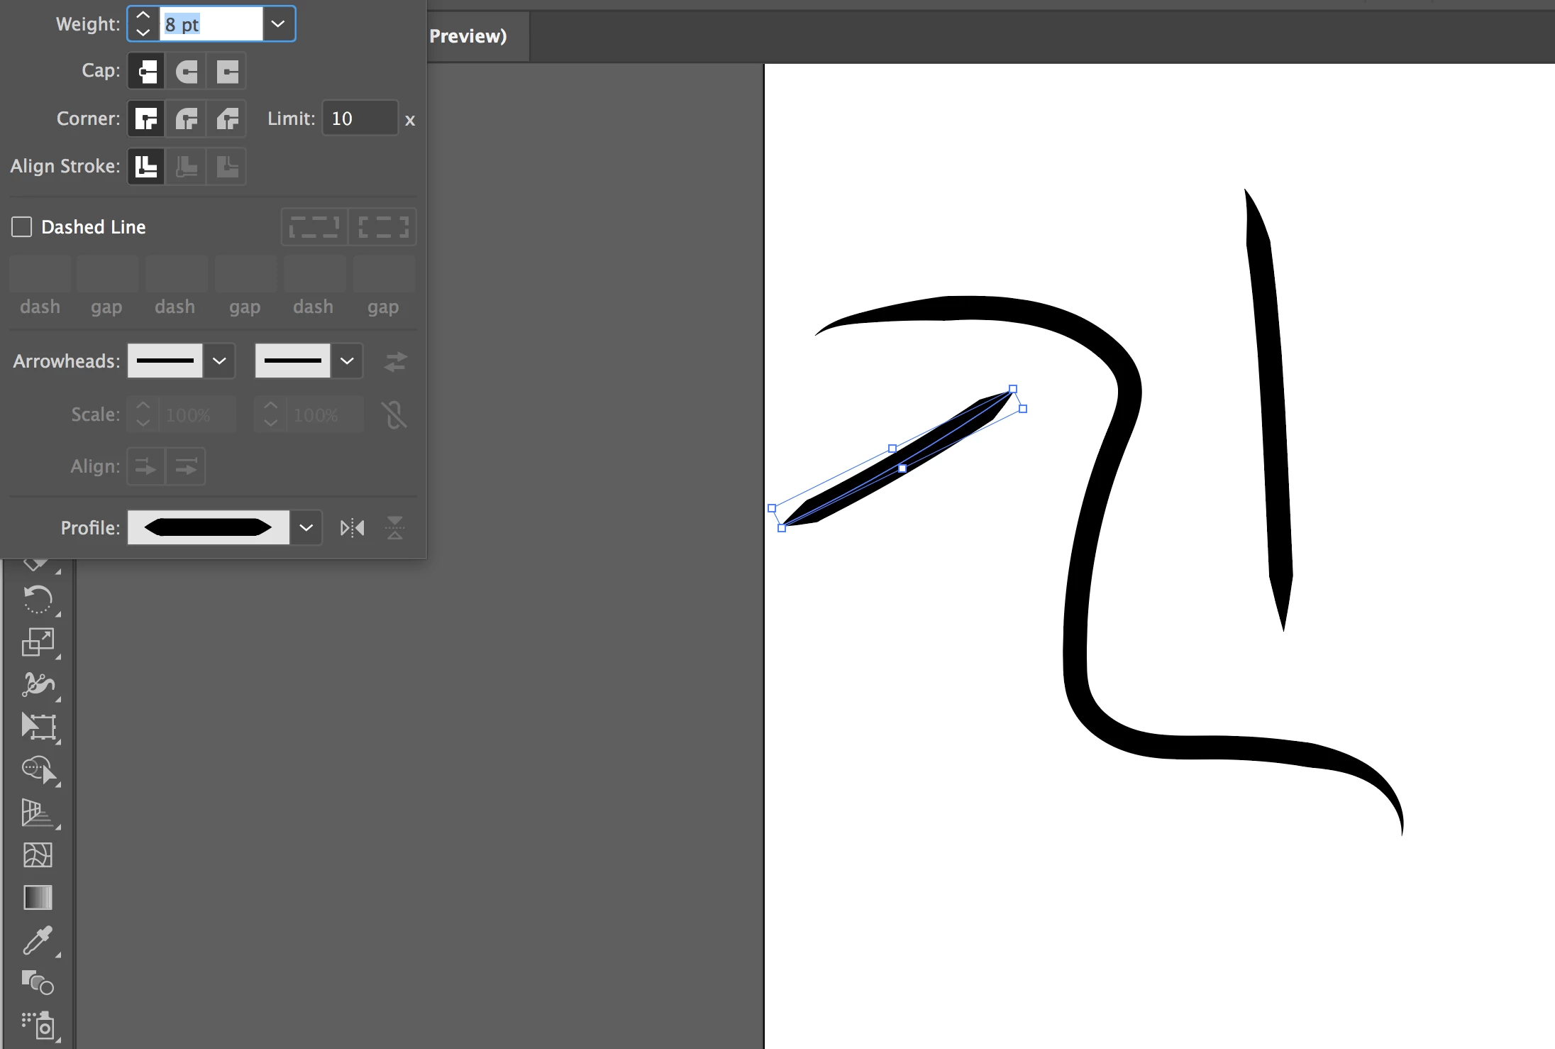This screenshot has height=1049, width=1555.
Task: Open the stroke Weight dropdown
Action: [278, 24]
